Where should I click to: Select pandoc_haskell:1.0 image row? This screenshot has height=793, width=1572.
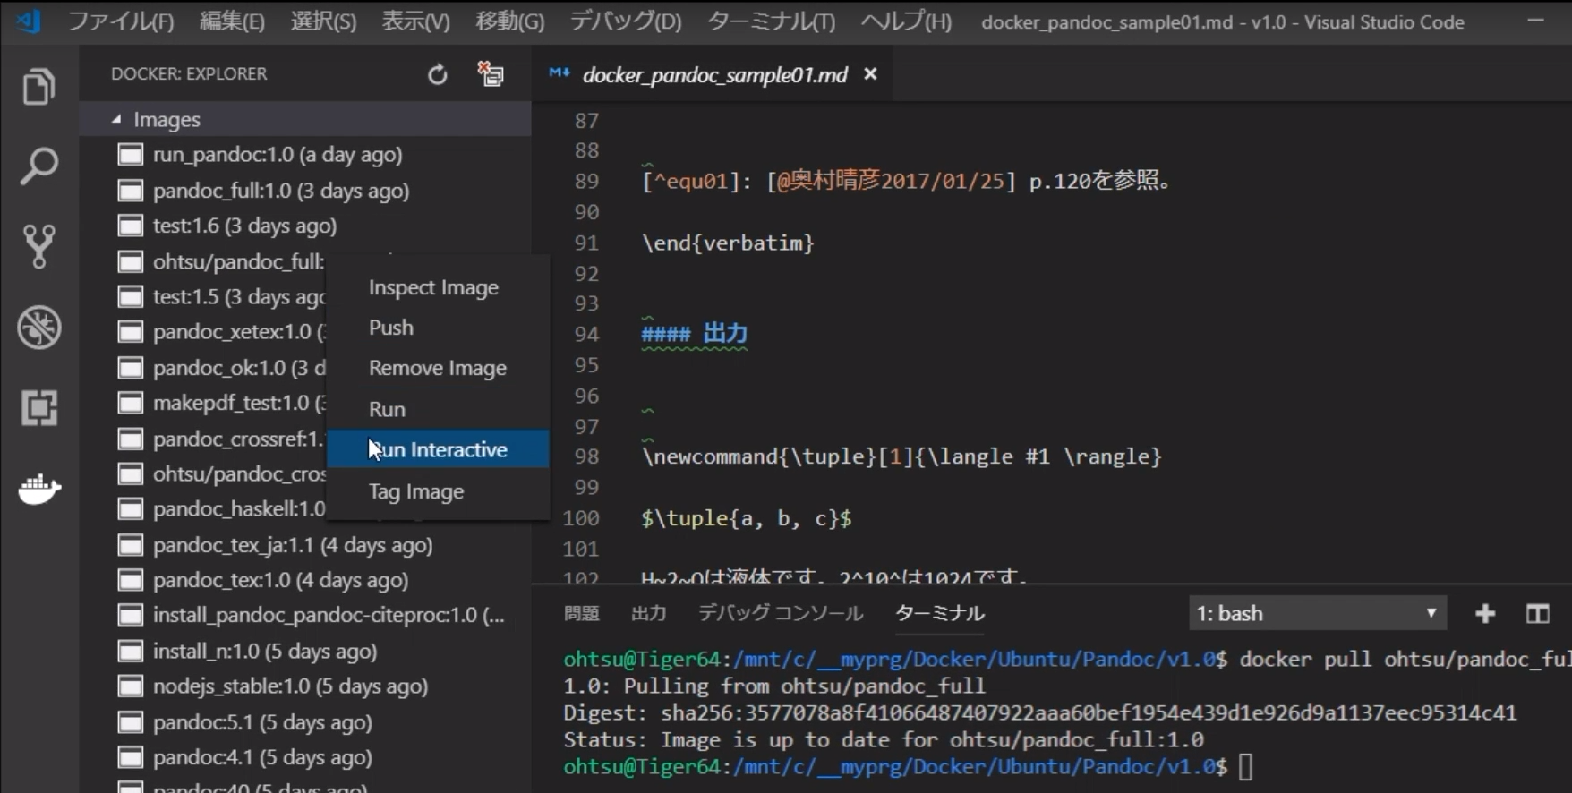(x=204, y=509)
